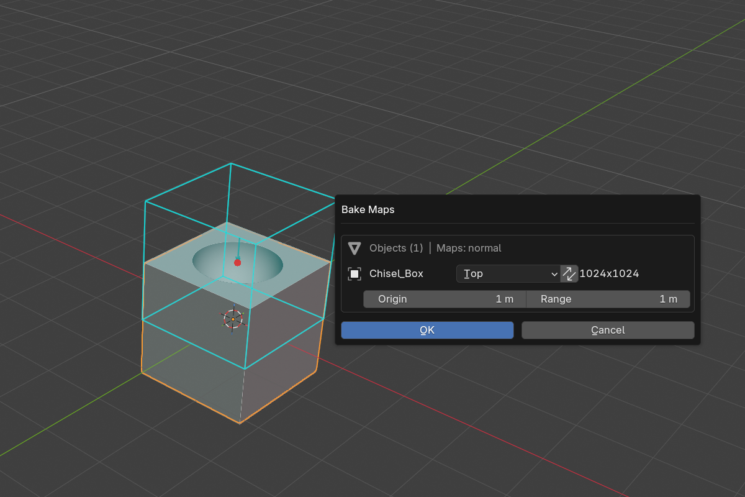Click the Origin 1 m value field
Image resolution: width=745 pixels, height=497 pixels.
click(445, 299)
